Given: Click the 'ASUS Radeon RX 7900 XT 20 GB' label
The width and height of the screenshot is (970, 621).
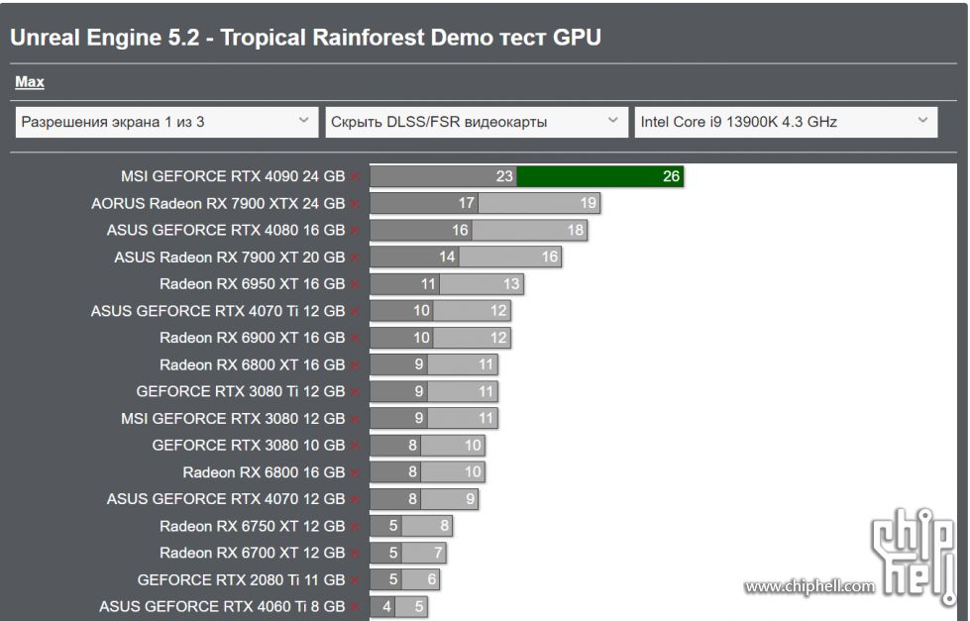Looking at the screenshot, I should point(230,258).
